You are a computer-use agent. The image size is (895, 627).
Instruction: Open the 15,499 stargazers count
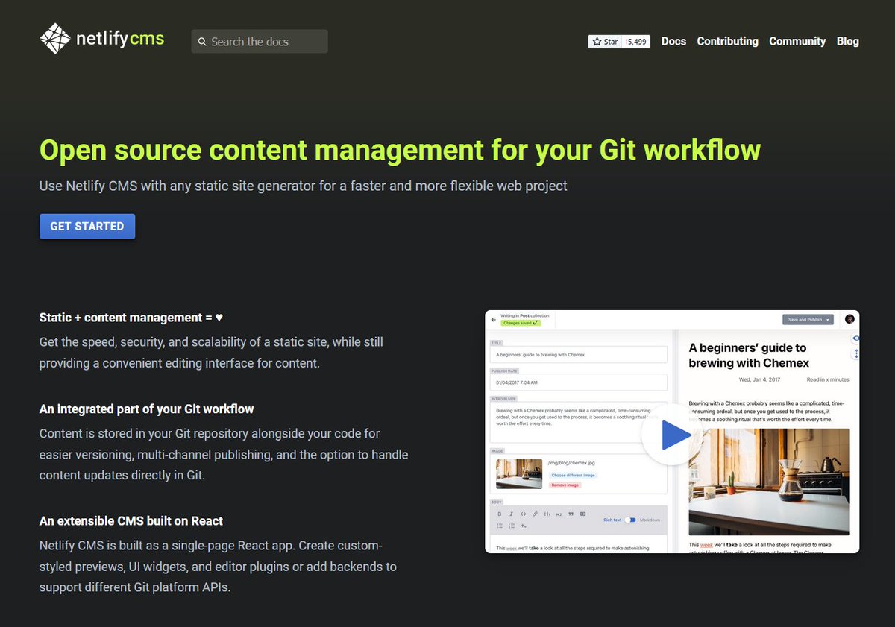point(635,42)
